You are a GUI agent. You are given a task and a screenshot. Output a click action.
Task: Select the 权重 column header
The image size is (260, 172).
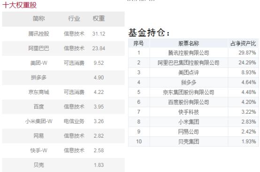point(99,18)
